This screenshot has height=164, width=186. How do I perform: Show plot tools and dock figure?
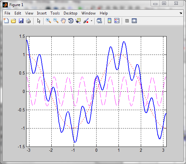click(x=134, y=21)
